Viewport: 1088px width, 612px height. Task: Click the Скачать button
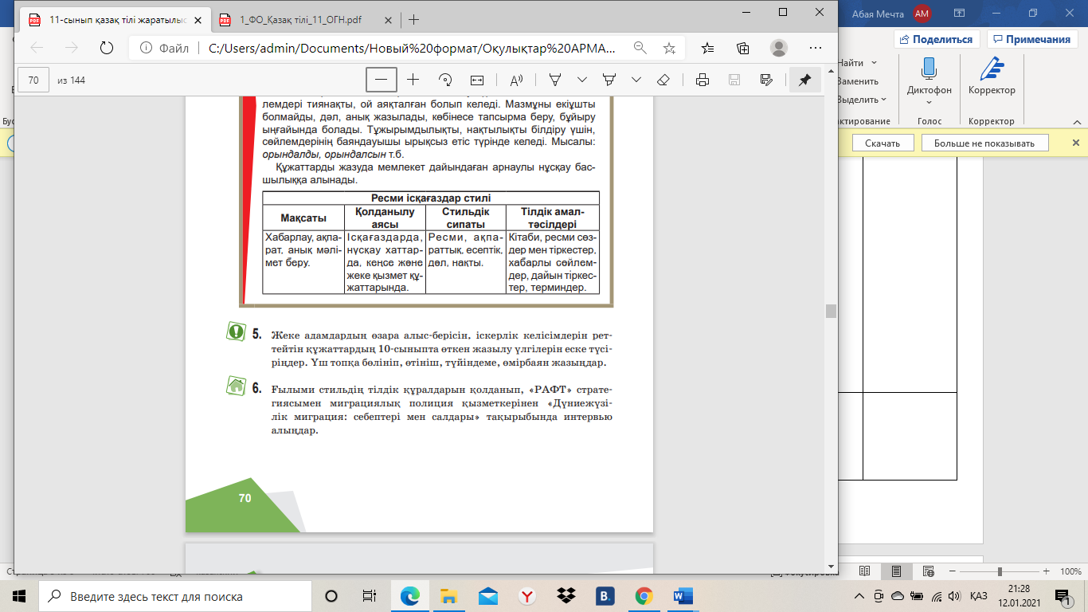coord(882,143)
